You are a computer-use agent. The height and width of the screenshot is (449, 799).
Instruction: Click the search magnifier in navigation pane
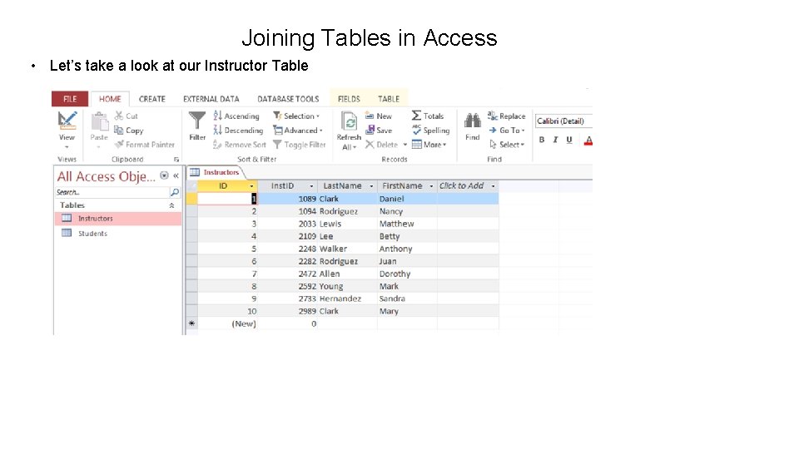pyautogui.click(x=175, y=192)
